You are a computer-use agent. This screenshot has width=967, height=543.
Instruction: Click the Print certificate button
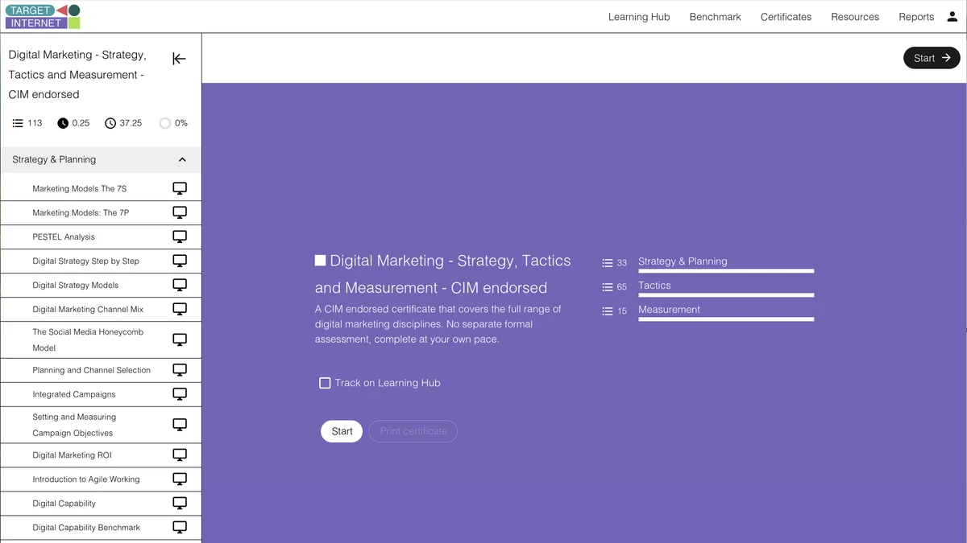413,431
